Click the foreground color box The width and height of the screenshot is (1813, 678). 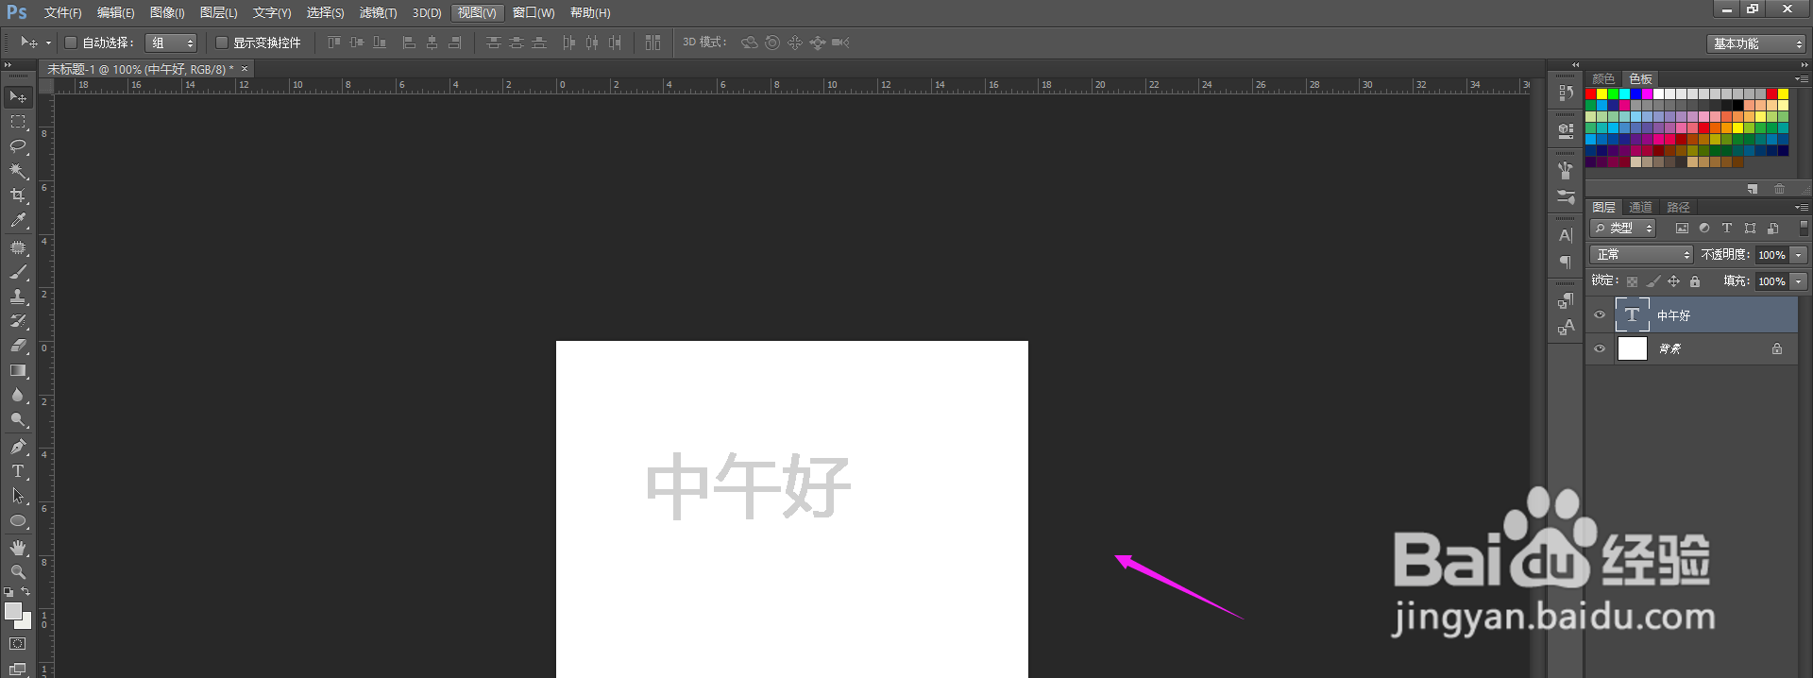pyautogui.click(x=12, y=611)
